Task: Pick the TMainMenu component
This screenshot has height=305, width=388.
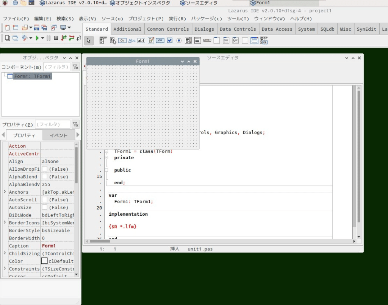Action: coord(103,40)
